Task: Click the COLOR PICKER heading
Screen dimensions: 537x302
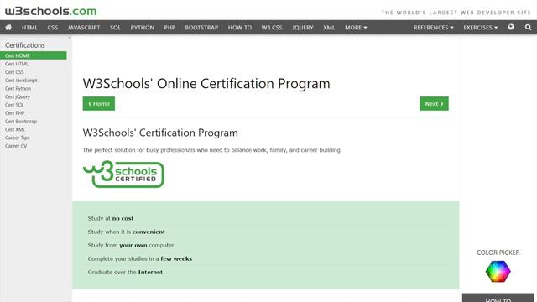Action: [498, 253]
